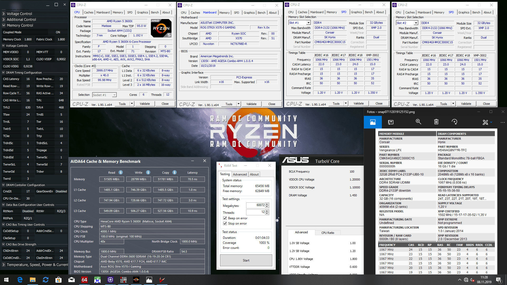Open the About tab in RAM Test
The height and width of the screenshot is (285, 507).
(254, 174)
